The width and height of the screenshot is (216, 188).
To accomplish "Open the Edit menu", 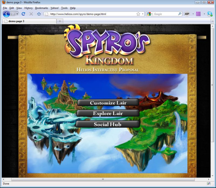I will [x=12, y=8].
